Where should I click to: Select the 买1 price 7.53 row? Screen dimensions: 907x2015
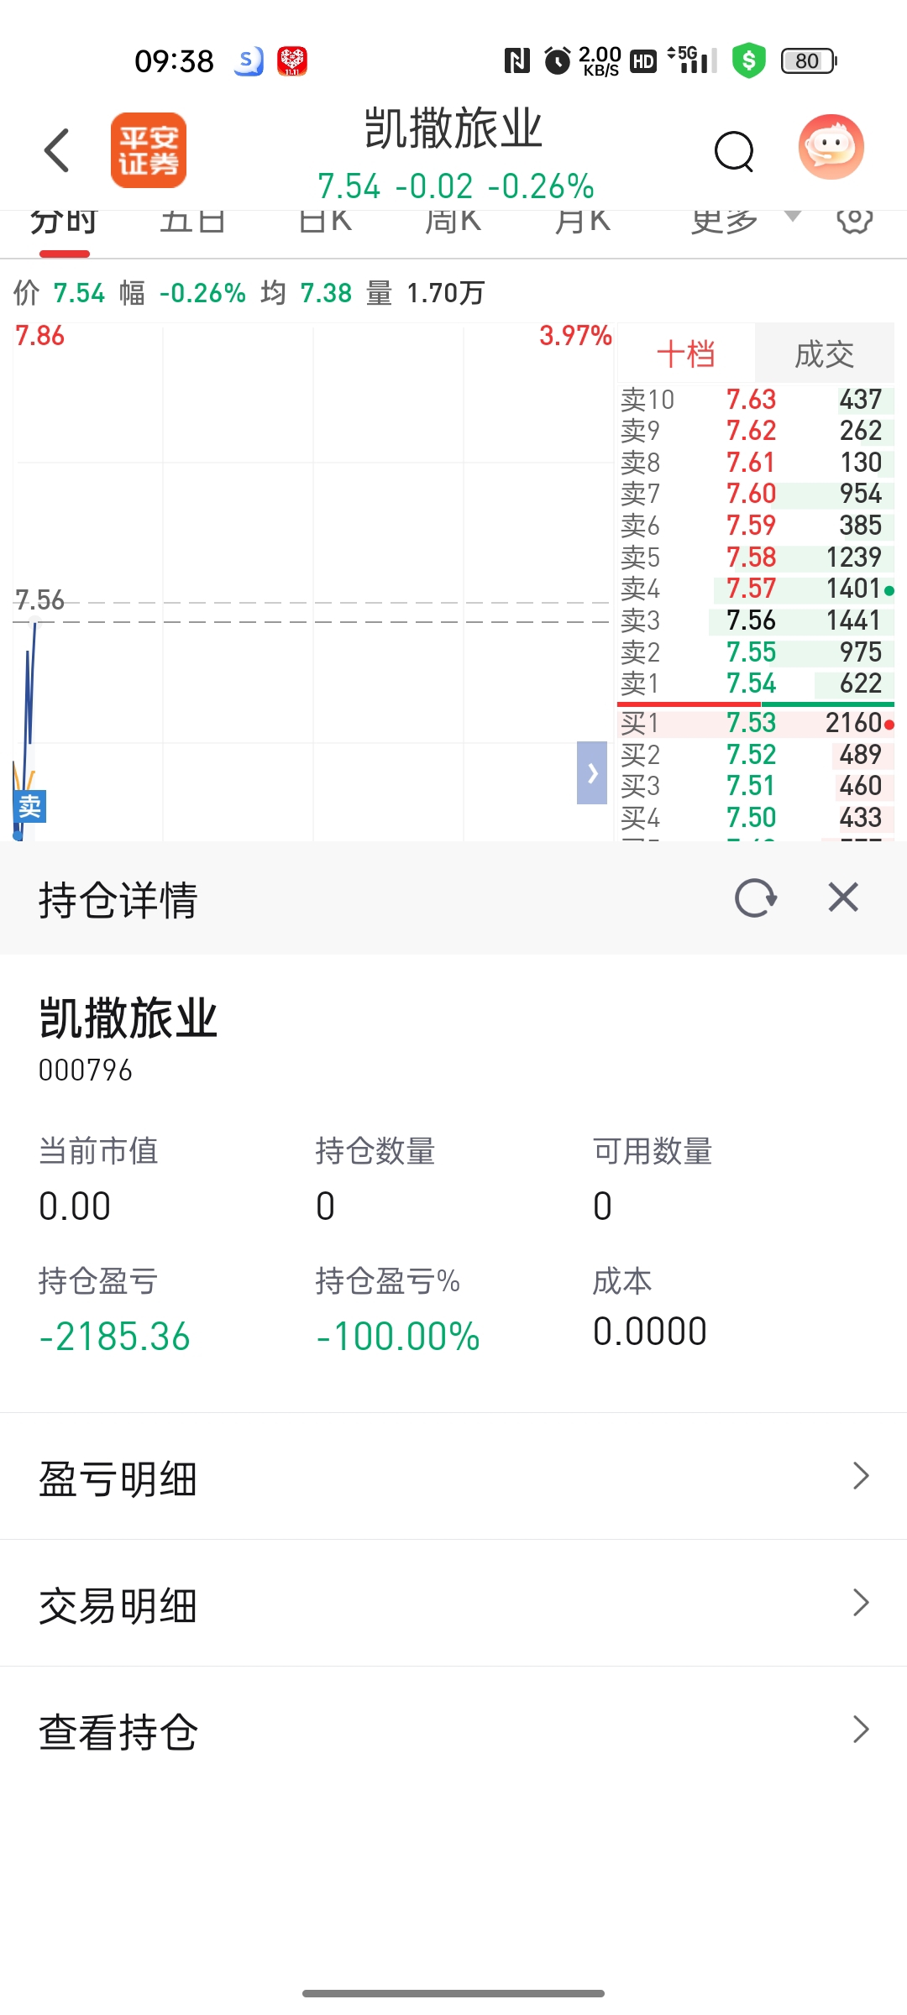tap(756, 723)
